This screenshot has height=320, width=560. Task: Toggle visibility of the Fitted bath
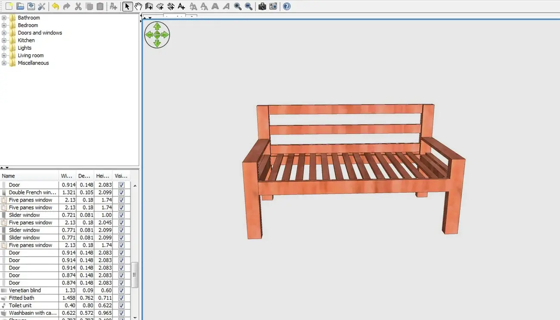[x=121, y=298]
